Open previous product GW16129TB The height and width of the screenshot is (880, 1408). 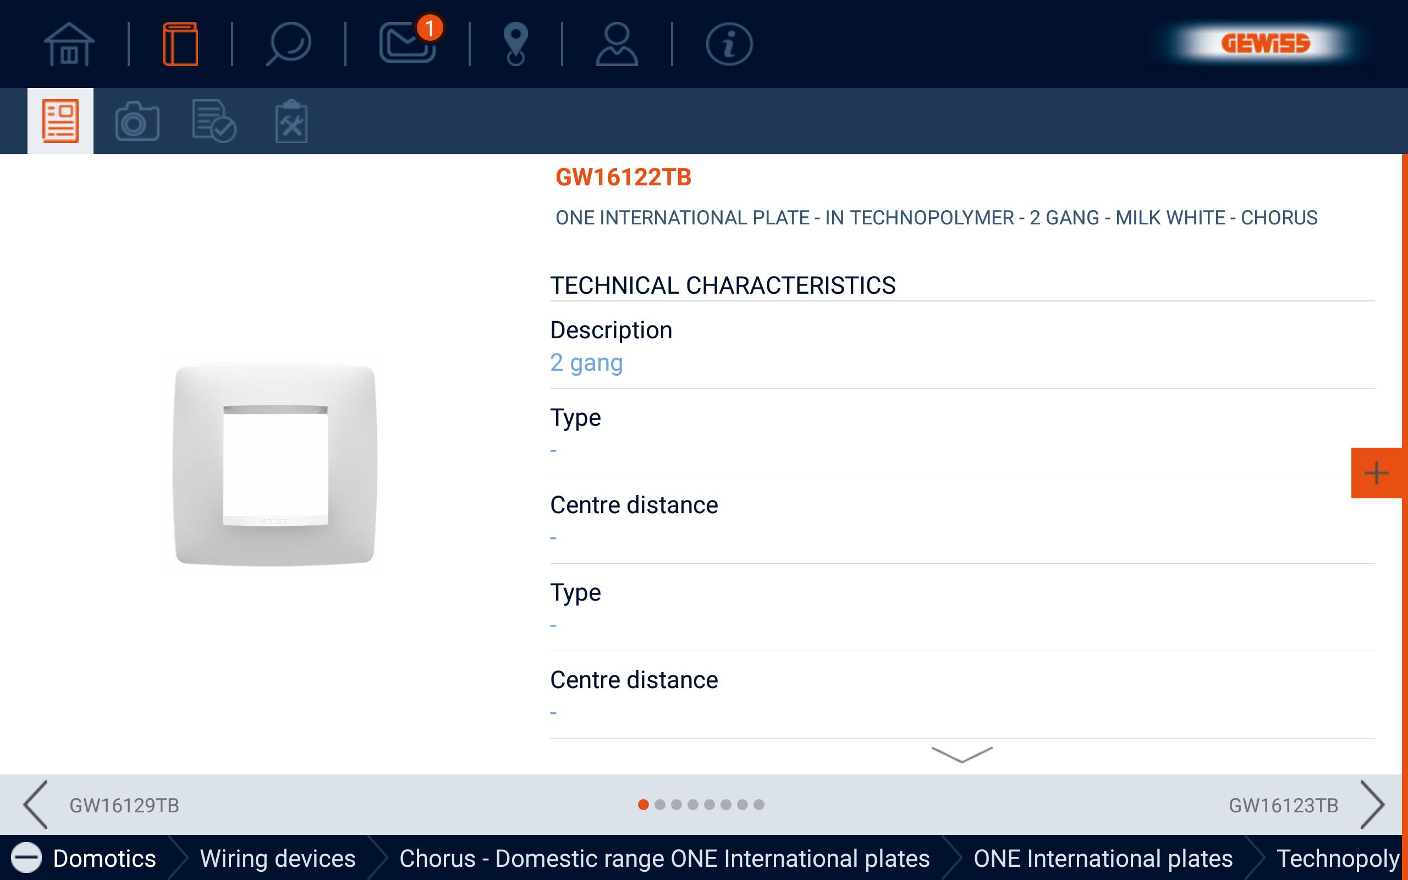[x=124, y=806]
